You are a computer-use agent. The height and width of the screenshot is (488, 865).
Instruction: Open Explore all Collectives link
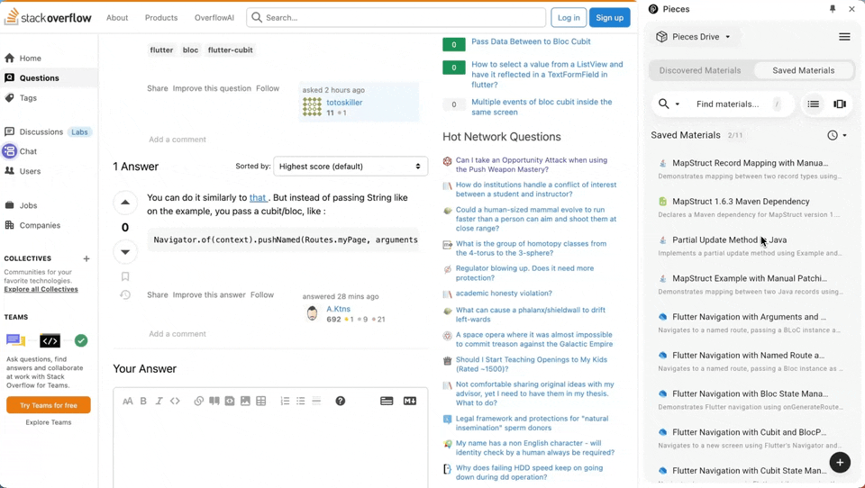[41, 289]
